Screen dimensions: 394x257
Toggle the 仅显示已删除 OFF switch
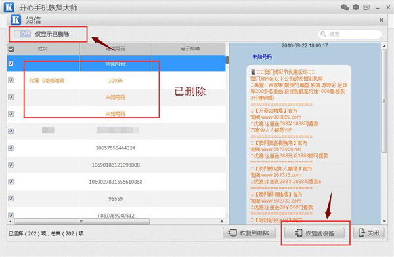point(22,33)
